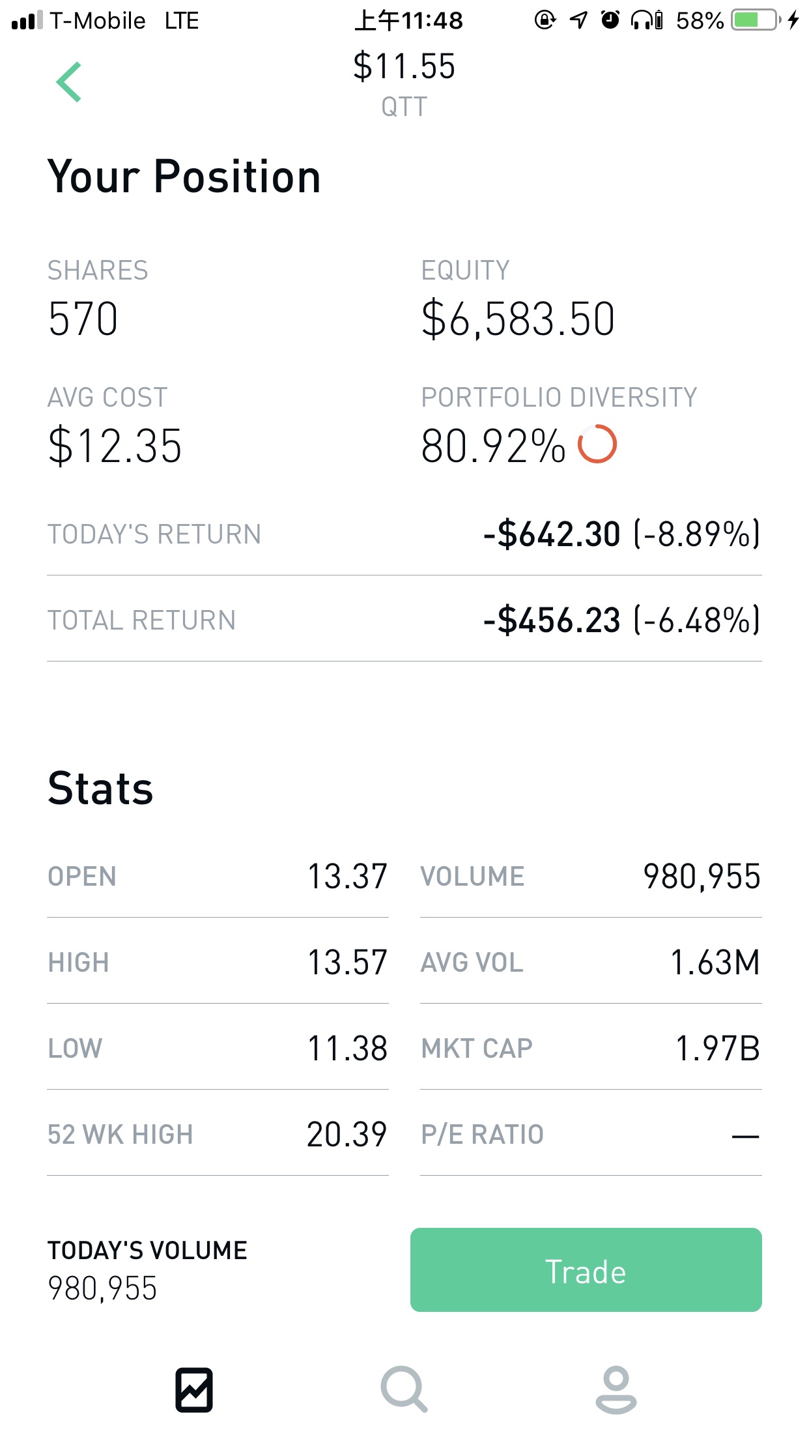The image size is (809, 1439).
Task: Tap the Equity value $6,583.50
Action: coord(518,319)
